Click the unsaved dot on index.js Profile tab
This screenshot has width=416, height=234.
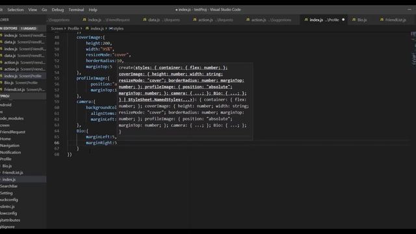click(x=343, y=19)
